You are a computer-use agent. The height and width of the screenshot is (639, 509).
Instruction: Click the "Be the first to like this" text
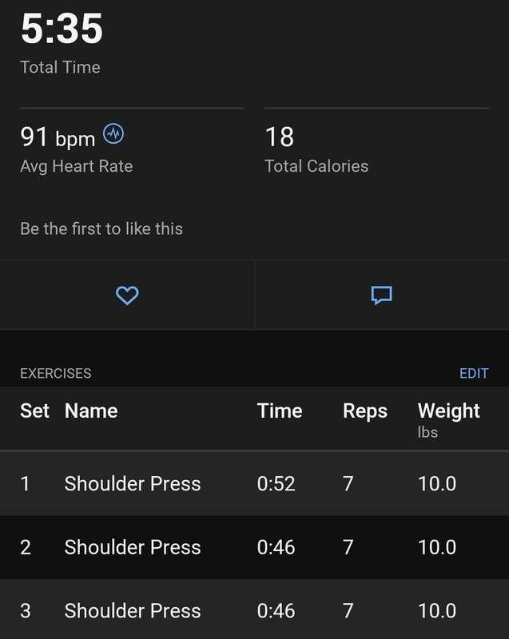101,228
